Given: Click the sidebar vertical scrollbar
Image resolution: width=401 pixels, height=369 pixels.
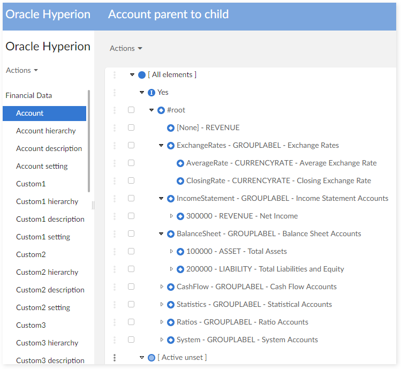Looking at the screenshot, I should click(88, 139).
